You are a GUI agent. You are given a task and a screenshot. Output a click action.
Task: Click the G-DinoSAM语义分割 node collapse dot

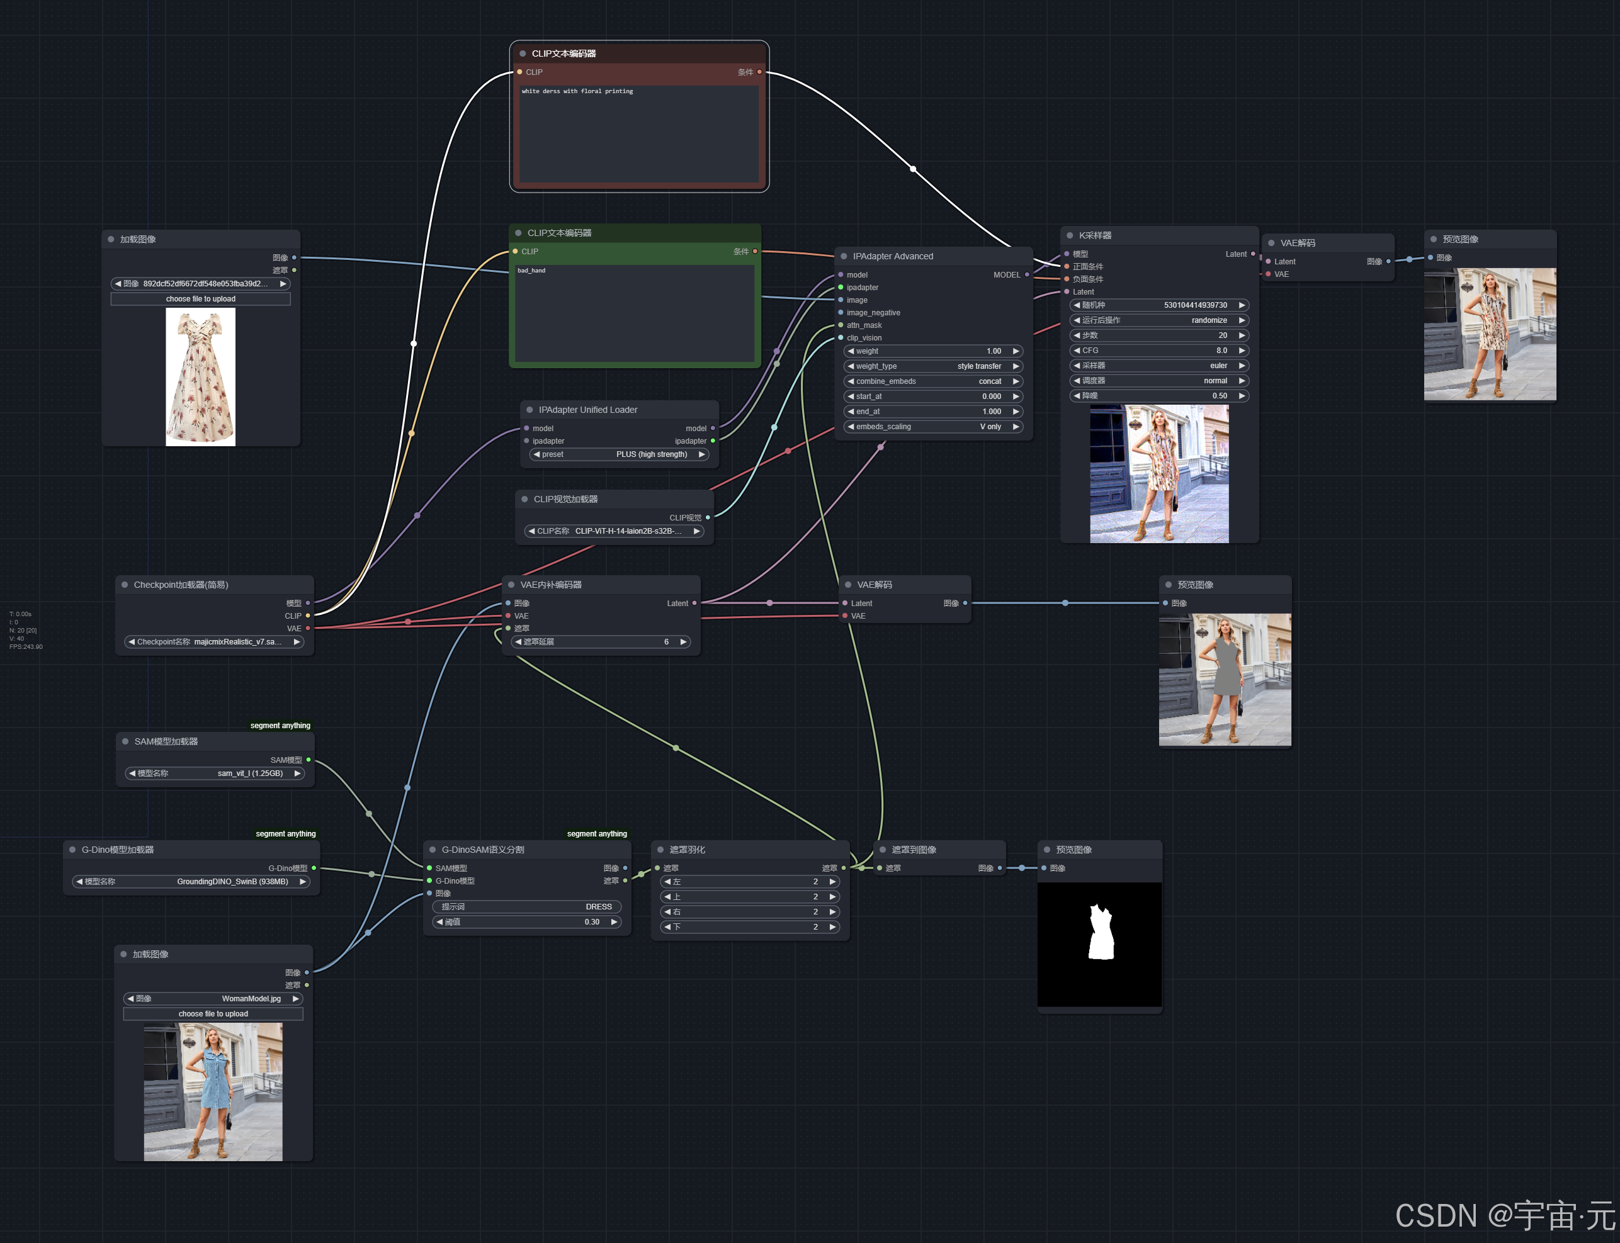[x=433, y=850]
